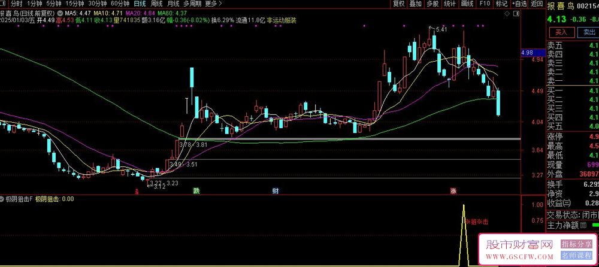Open the 复权 adjustment menu
The image size is (599, 267).
click(399, 4)
